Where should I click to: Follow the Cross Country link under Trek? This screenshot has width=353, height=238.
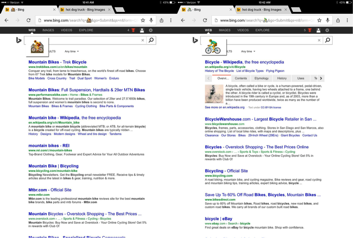(x=57, y=78)
